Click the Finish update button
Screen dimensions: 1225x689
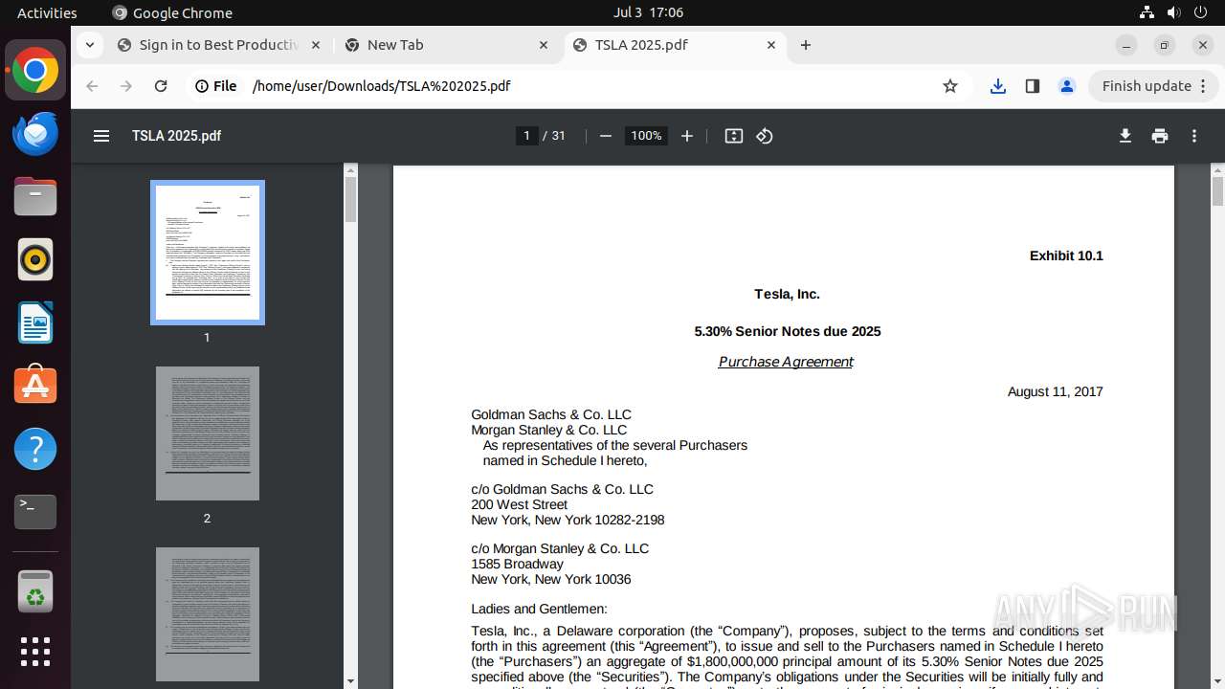pyautogui.click(x=1147, y=86)
